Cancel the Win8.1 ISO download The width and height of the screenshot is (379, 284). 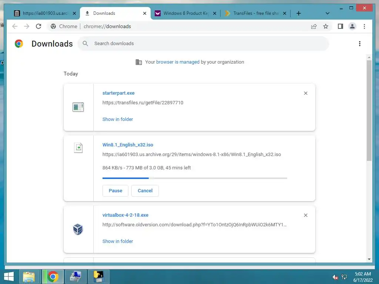[x=145, y=190]
